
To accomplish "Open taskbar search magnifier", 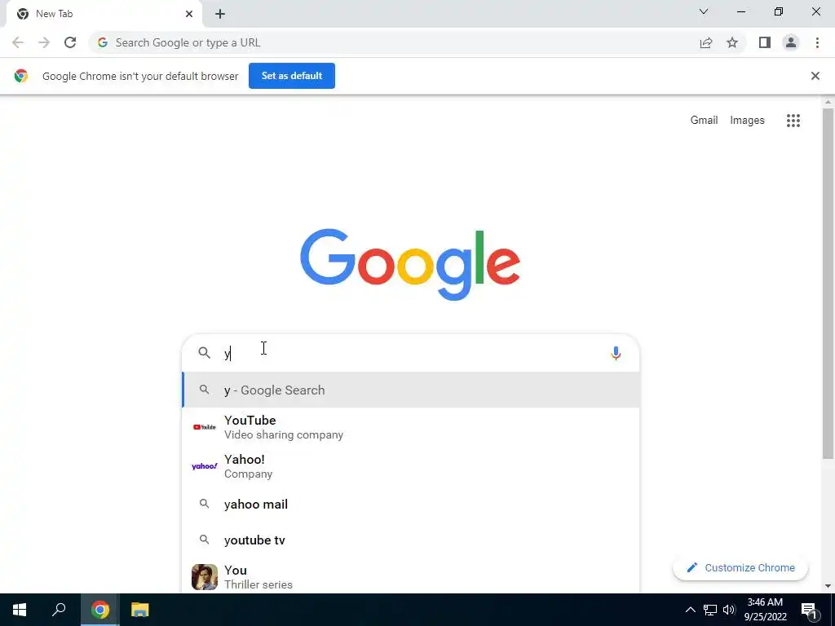I will [59, 610].
